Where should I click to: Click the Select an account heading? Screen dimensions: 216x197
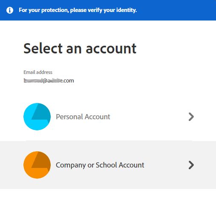pos(80,48)
